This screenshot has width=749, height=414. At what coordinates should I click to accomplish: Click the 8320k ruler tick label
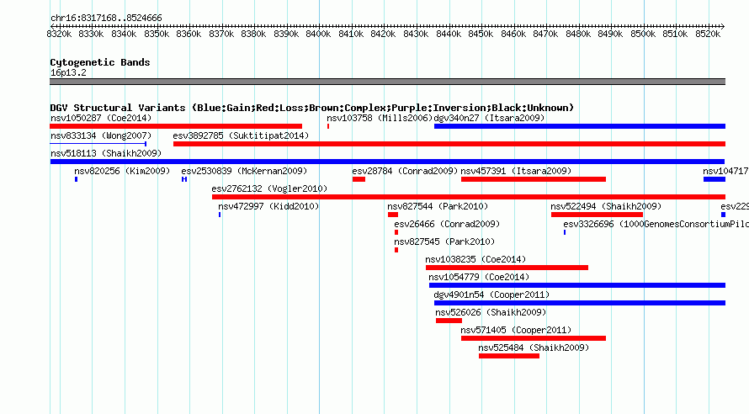59,34
